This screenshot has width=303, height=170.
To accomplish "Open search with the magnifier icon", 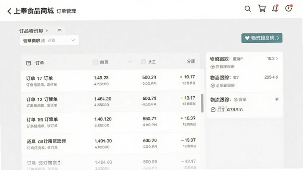I will [248, 9].
